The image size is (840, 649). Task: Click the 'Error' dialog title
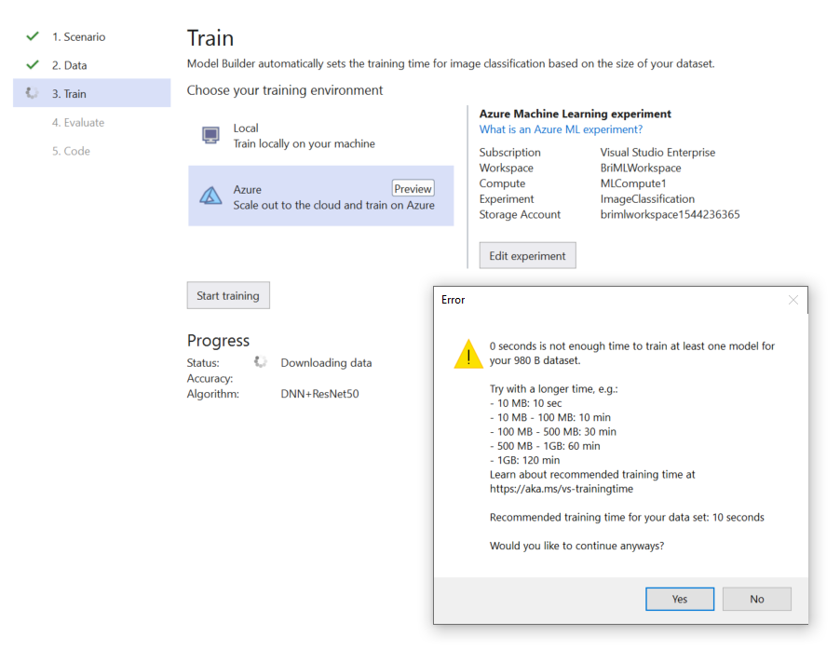[453, 300]
